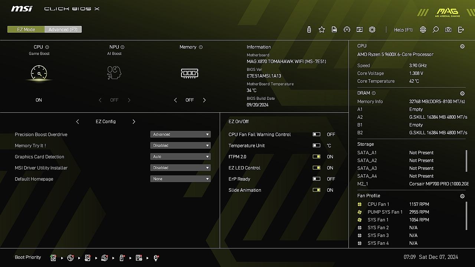Click the NPU AI Boost head icon

(x=114, y=73)
